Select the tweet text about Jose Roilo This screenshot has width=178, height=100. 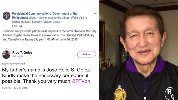pos(46,75)
